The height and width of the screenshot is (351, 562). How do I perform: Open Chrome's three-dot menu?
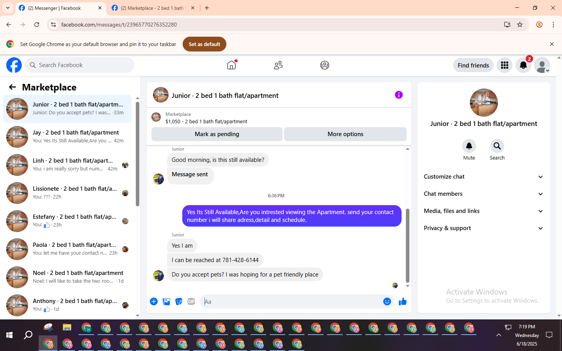click(x=553, y=25)
